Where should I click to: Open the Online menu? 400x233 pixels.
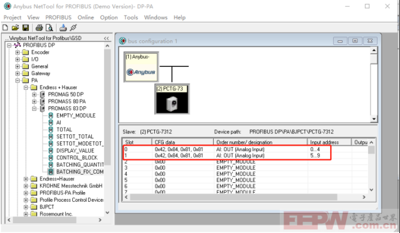pos(86,17)
